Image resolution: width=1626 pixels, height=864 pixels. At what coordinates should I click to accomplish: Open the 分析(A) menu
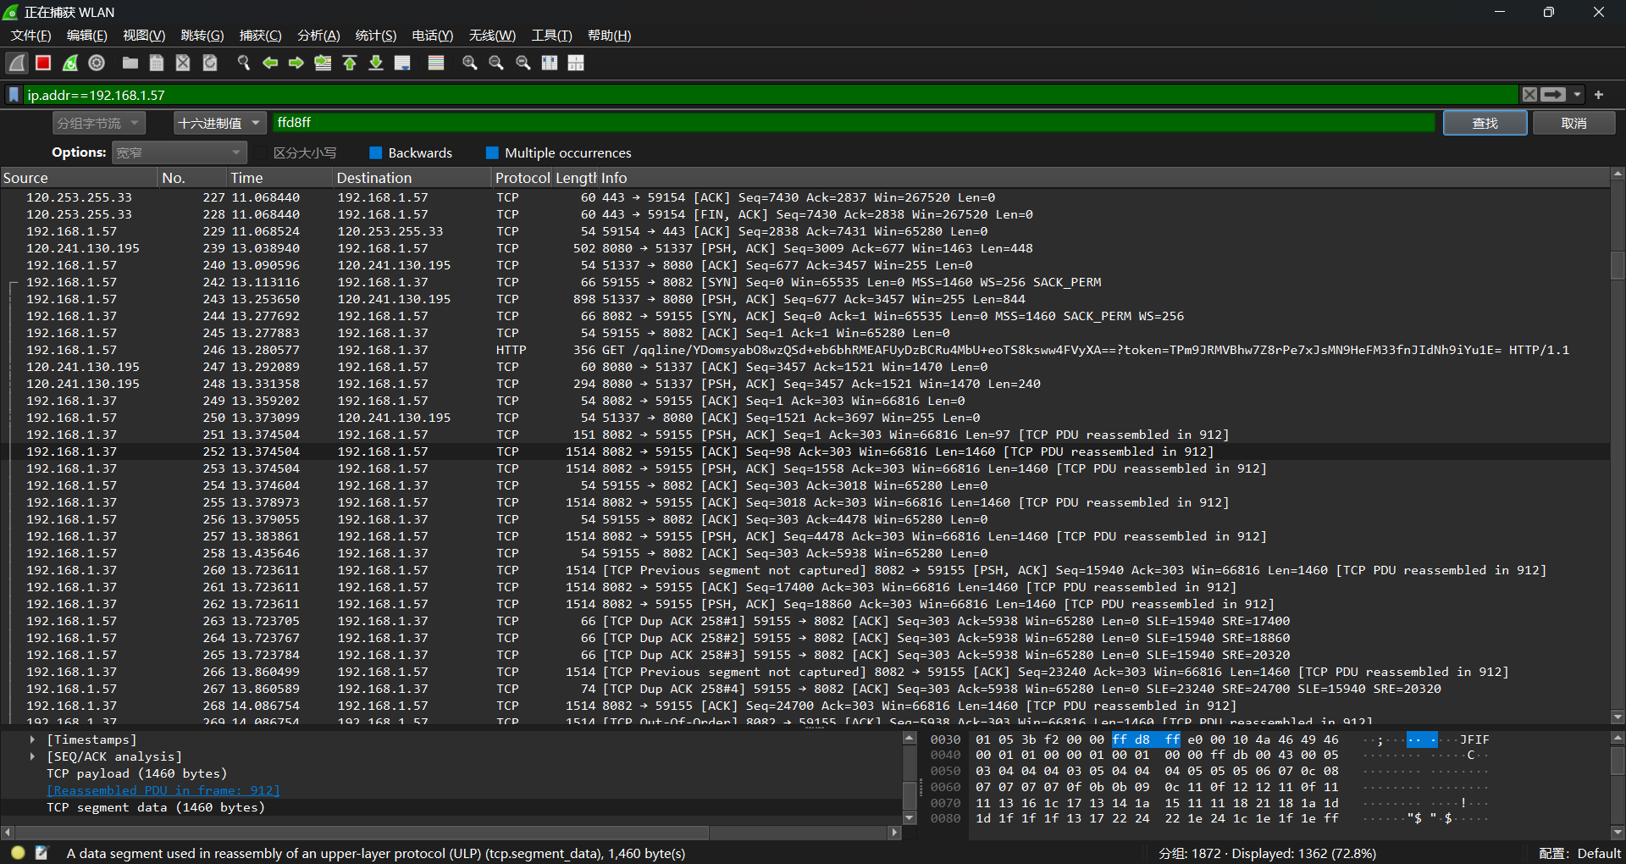tap(318, 36)
